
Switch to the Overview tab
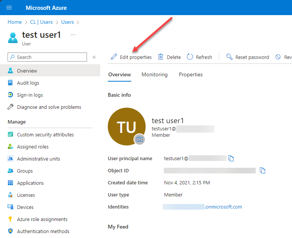(120, 74)
